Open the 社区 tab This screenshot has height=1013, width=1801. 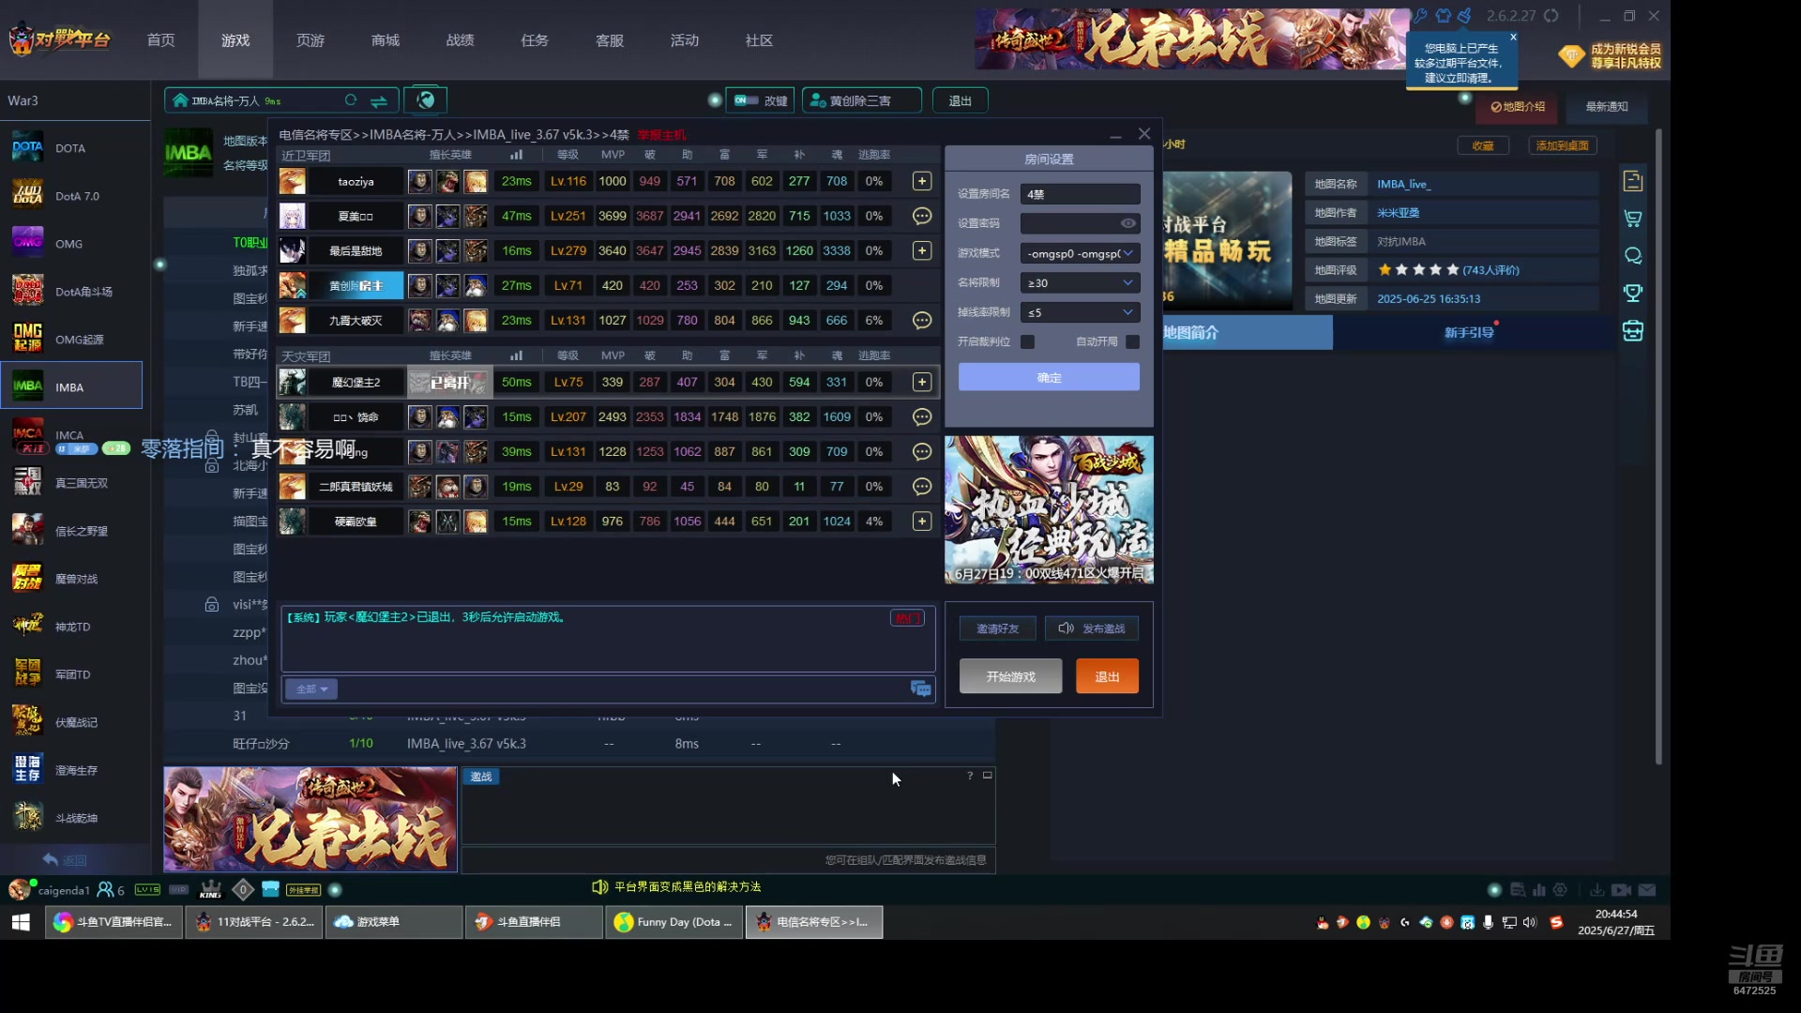[759, 40]
